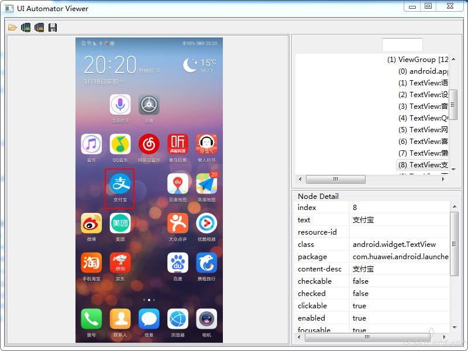Select the 音乐 music app icon
Image resolution: width=468 pixels, height=351 pixels.
coord(91,144)
